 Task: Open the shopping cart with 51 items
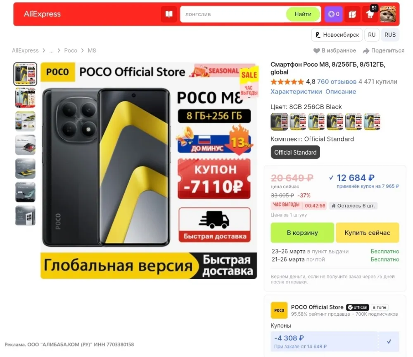[370, 14]
